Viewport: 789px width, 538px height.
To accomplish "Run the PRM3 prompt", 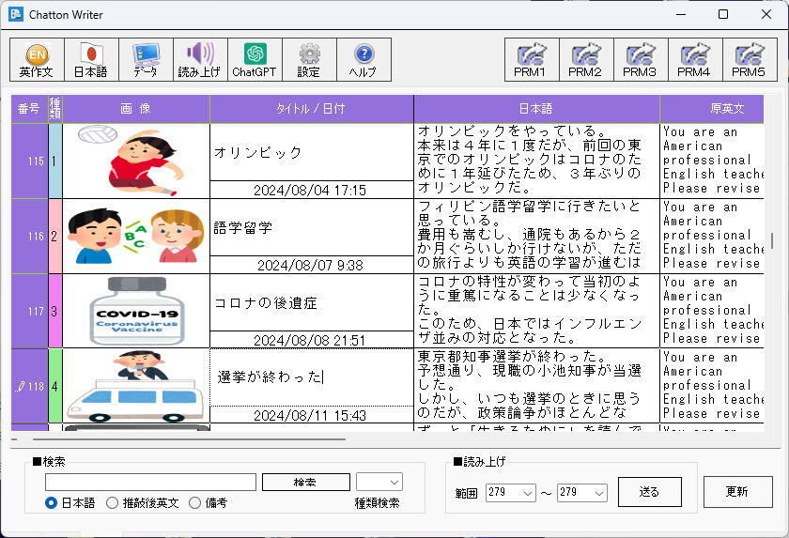I will click(641, 60).
